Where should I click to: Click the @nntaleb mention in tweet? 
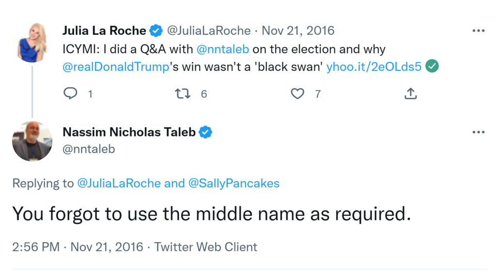223,49
